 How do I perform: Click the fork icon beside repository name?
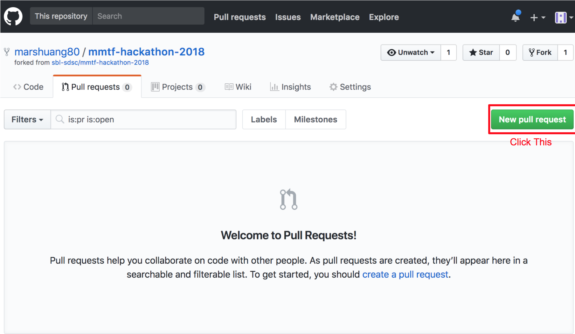pyautogui.click(x=7, y=52)
